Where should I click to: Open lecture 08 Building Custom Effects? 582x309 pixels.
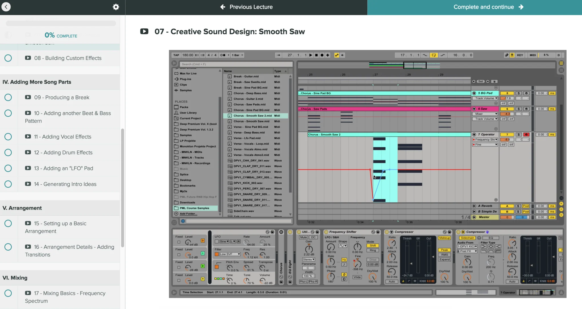pyautogui.click(x=68, y=58)
